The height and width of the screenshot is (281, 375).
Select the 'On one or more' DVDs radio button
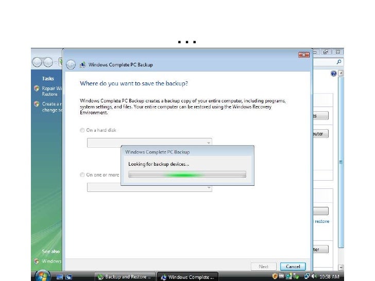click(x=82, y=174)
